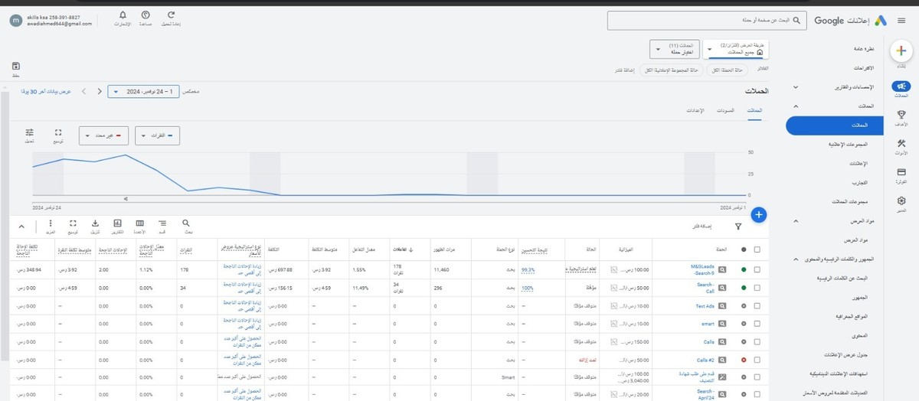Check the M&GLeads-Search-9 campaign checkbox
Image resolution: width=919 pixels, height=401 pixels.
(x=757, y=269)
